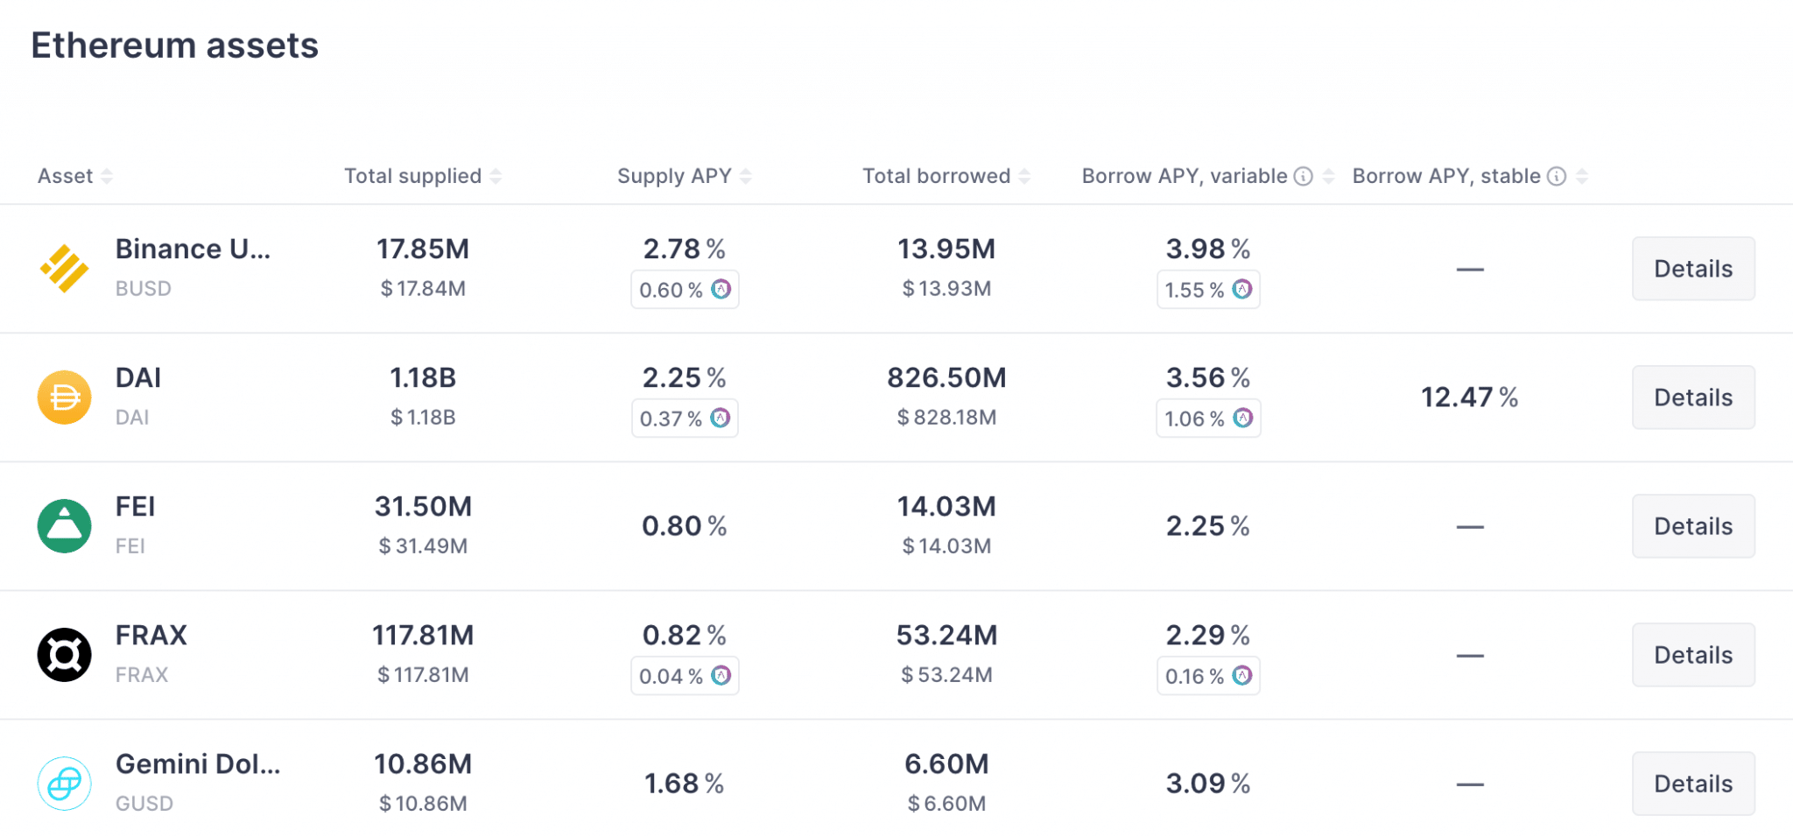
Task: Sort by Total supplied using its sort arrows
Action: (x=496, y=177)
